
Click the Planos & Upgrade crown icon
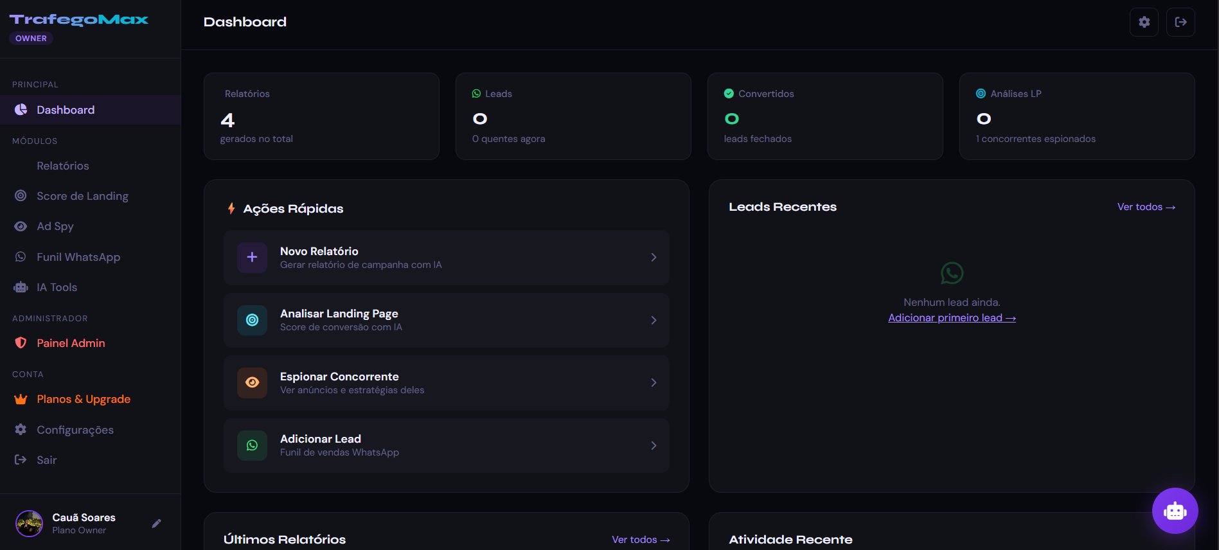click(x=21, y=399)
